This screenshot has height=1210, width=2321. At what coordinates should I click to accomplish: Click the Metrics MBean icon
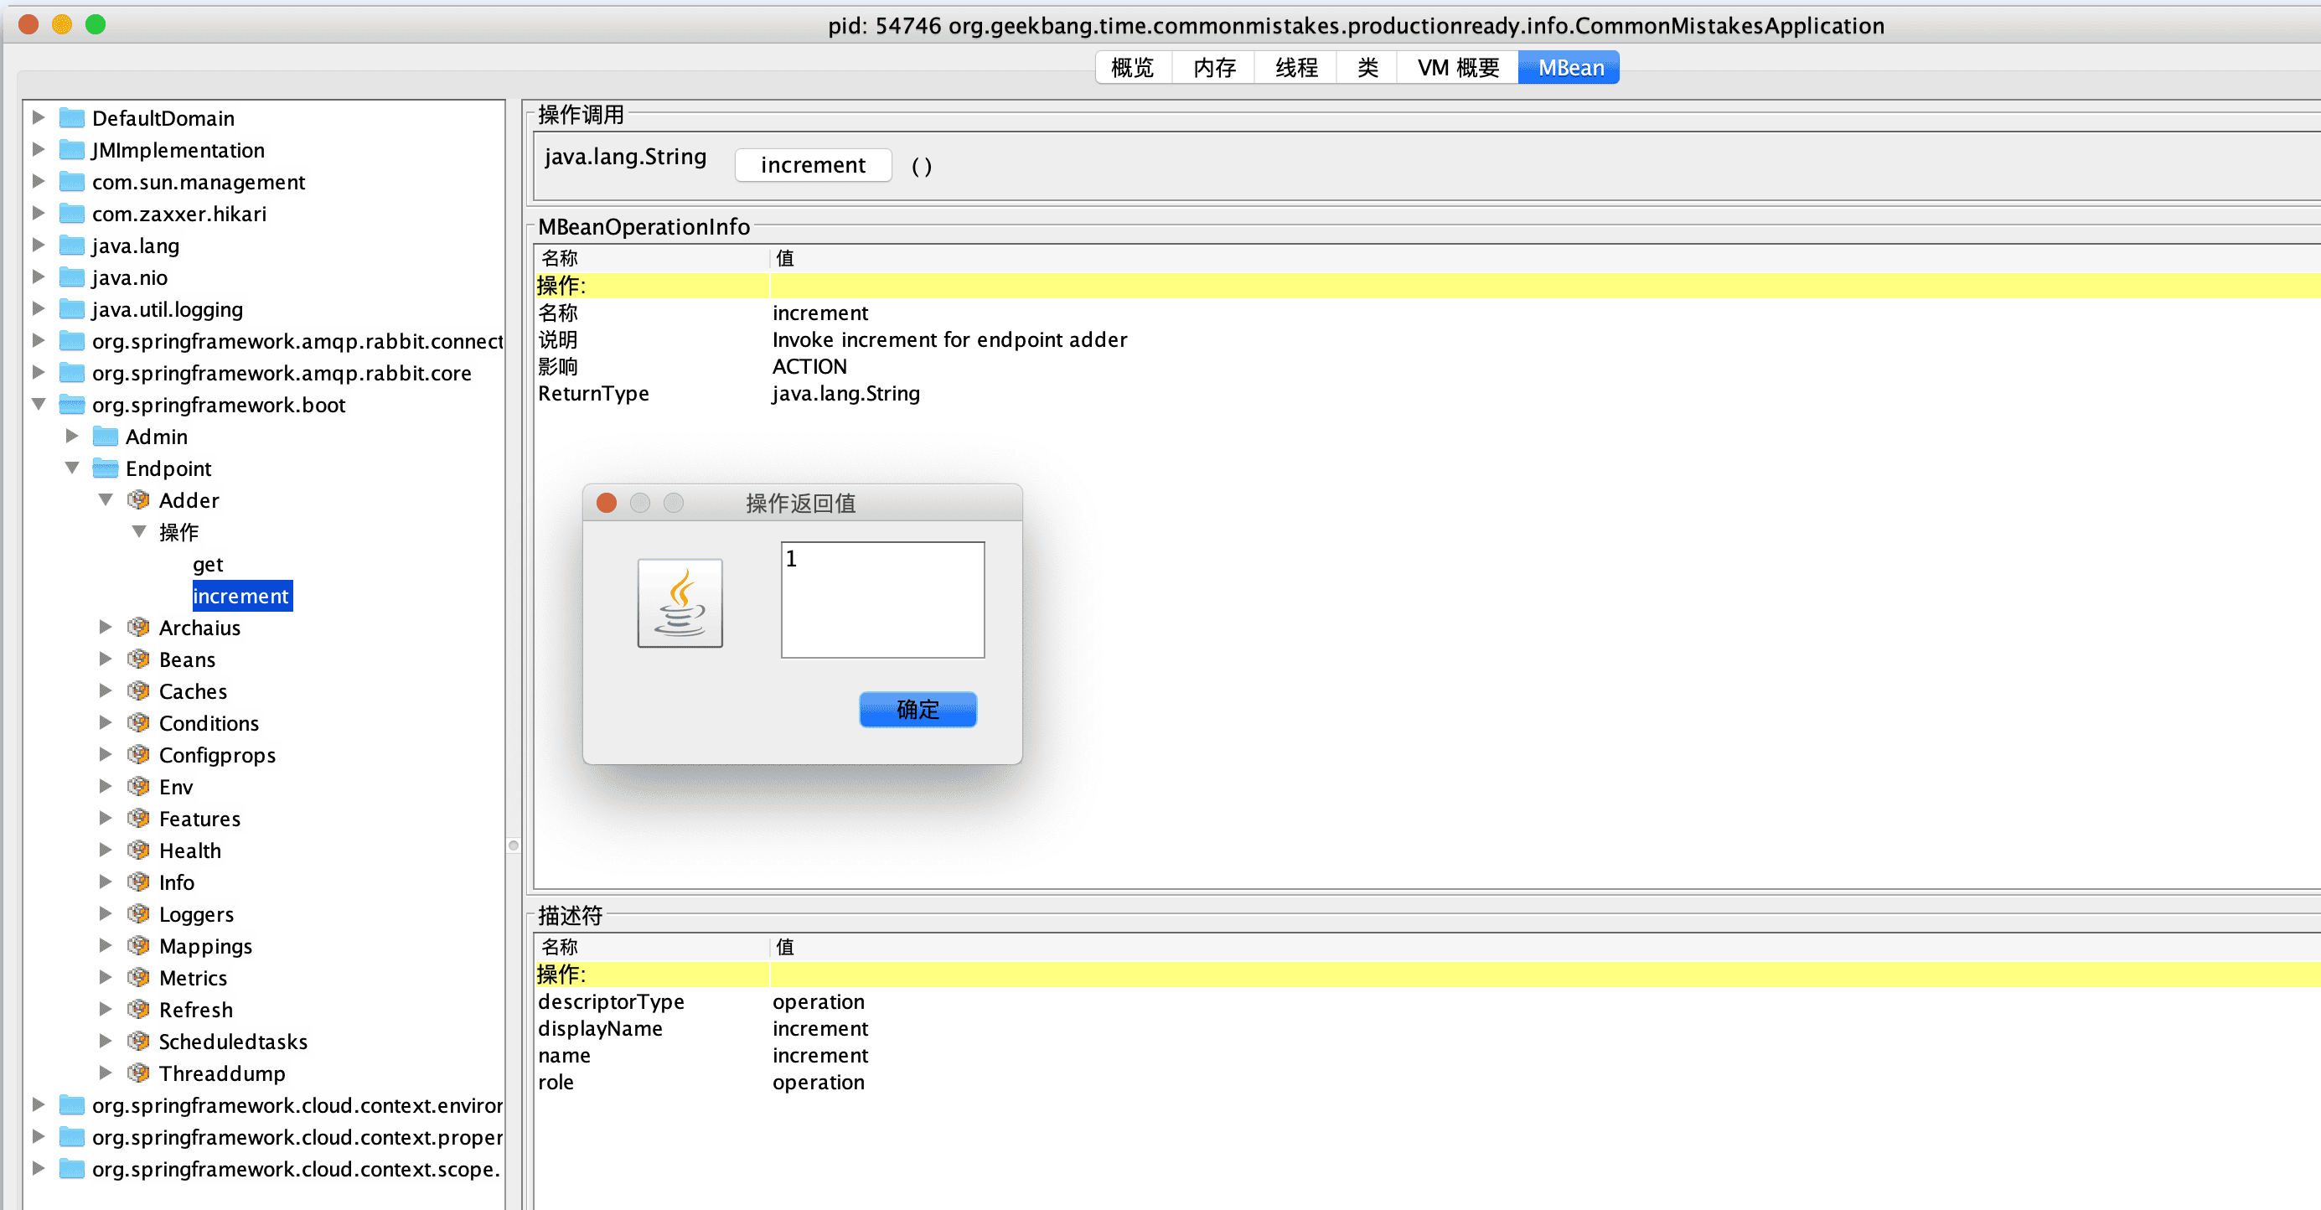pyautogui.click(x=138, y=977)
